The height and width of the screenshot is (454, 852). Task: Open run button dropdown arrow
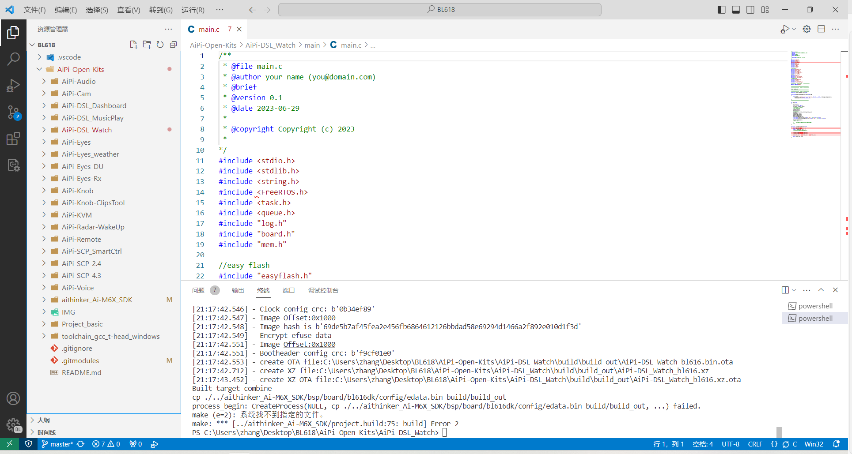click(794, 29)
